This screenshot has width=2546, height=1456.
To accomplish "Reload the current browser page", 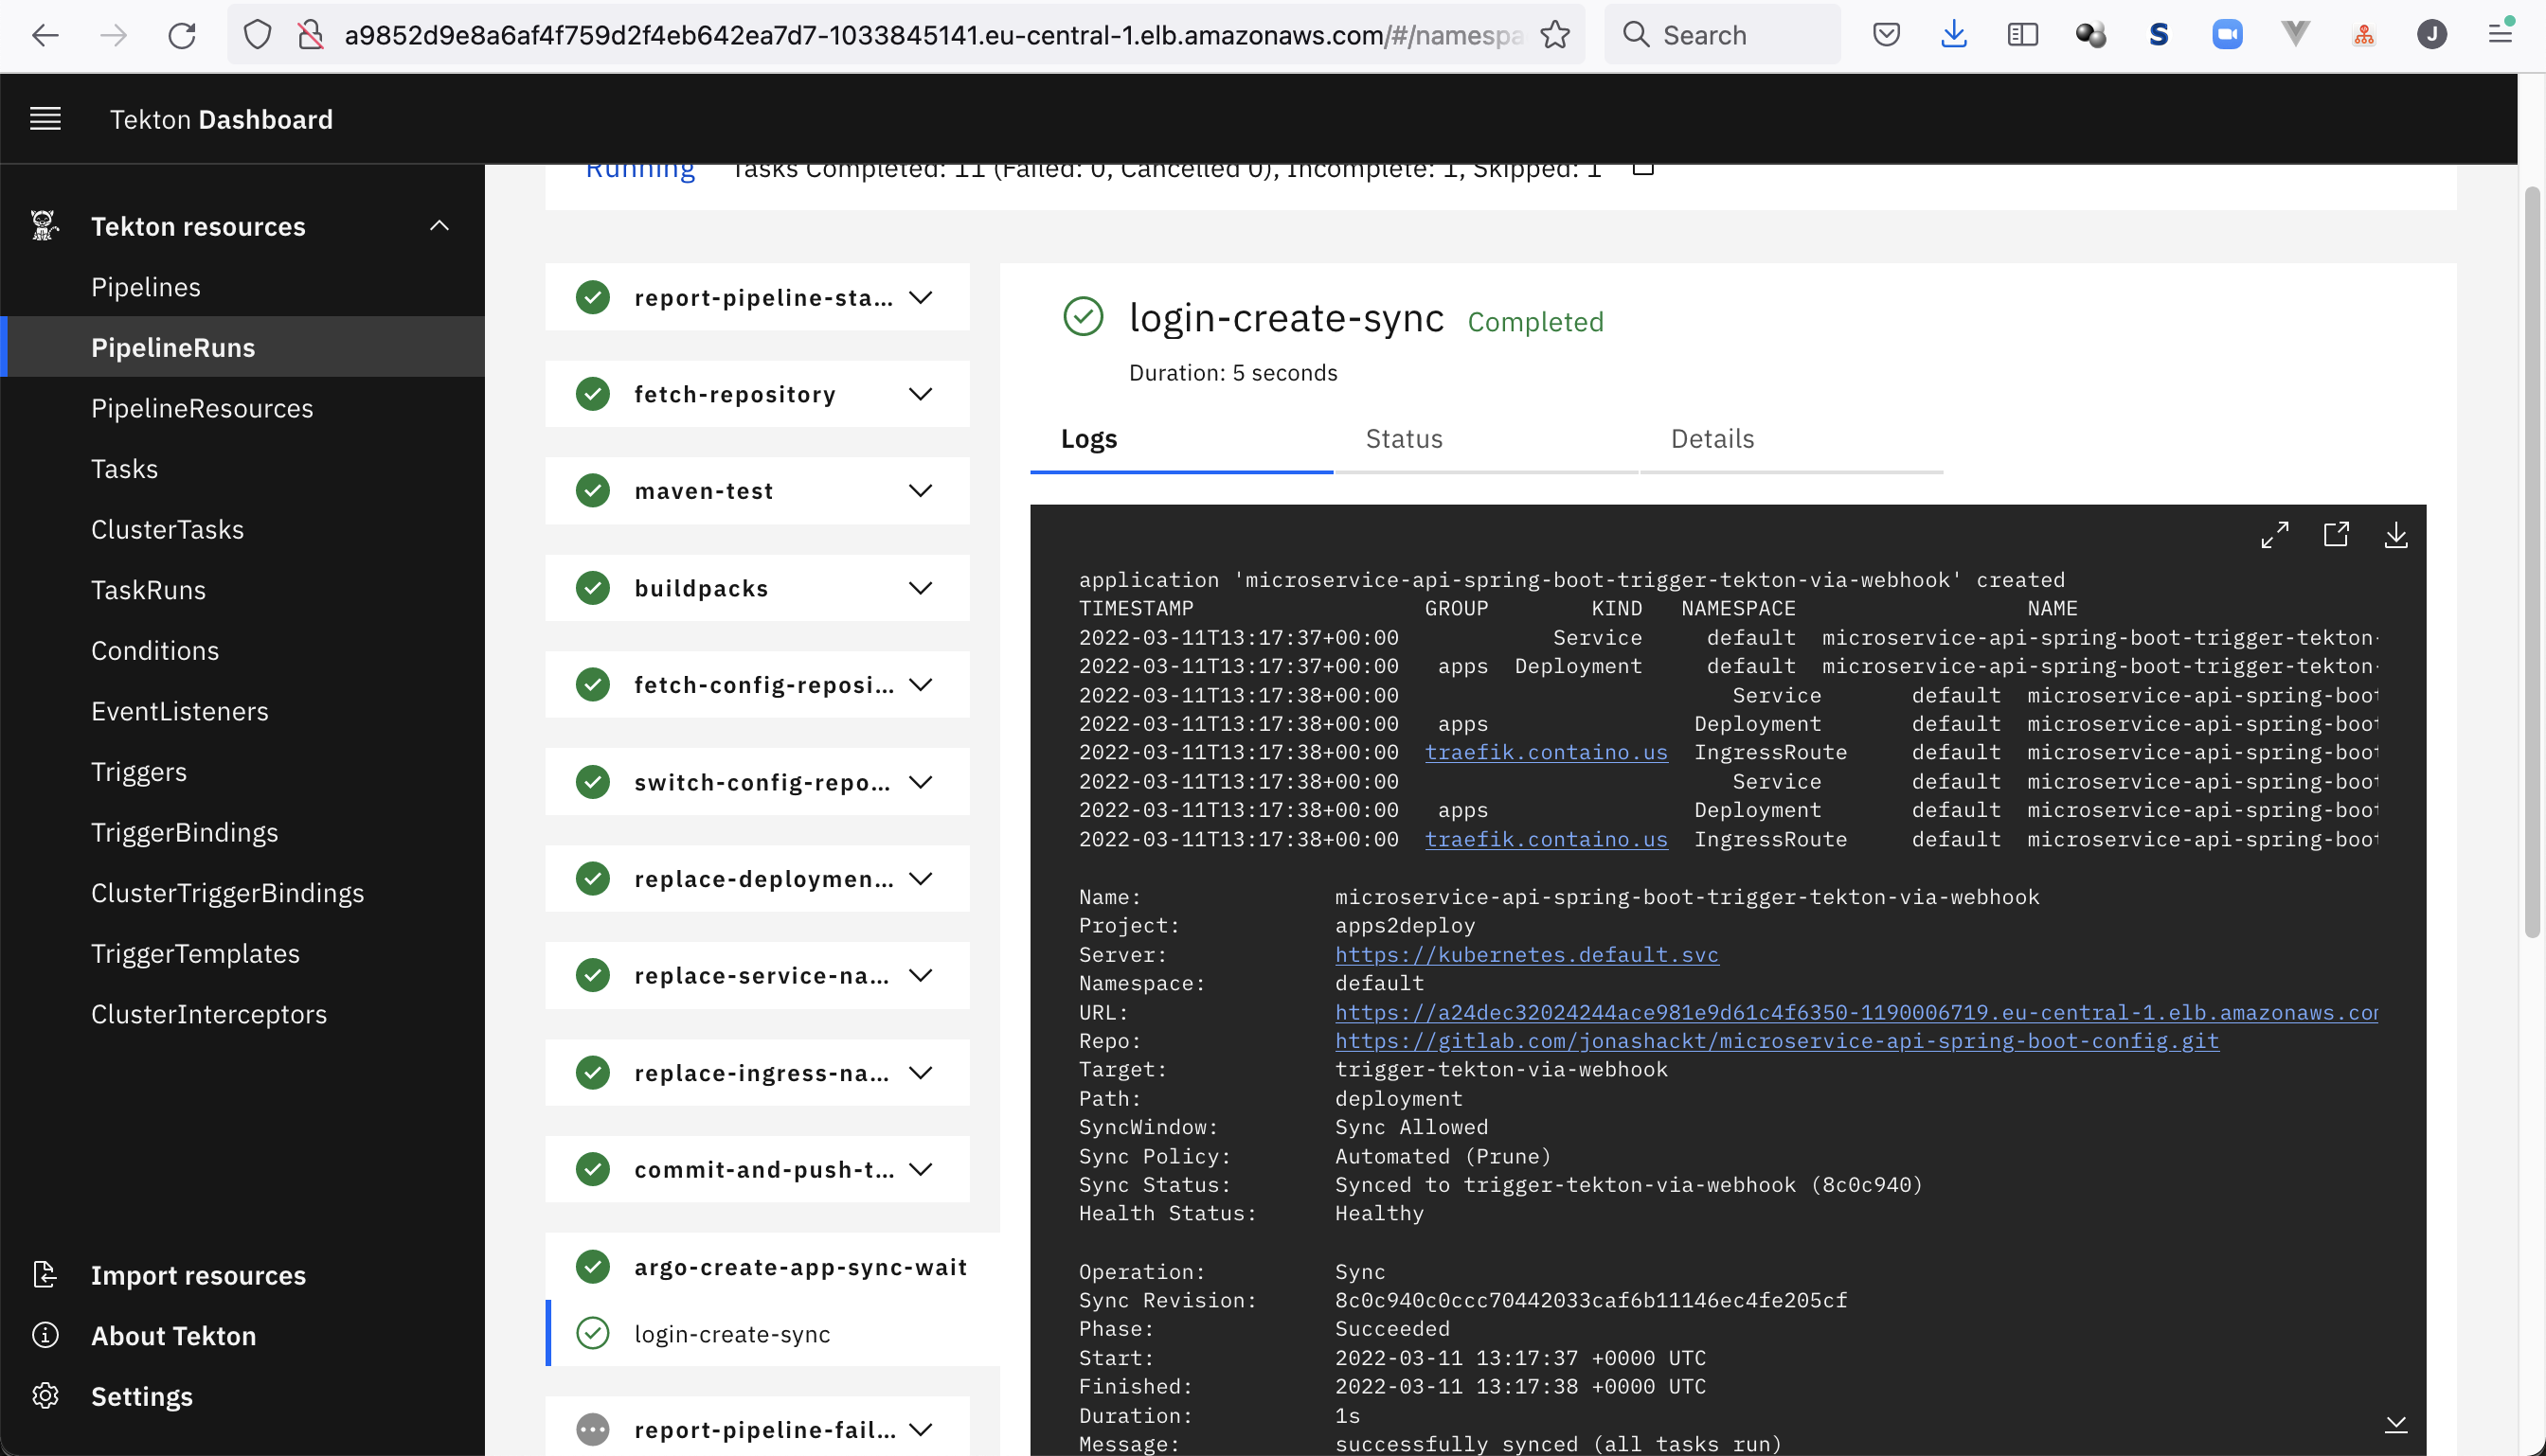I will click(x=181, y=35).
